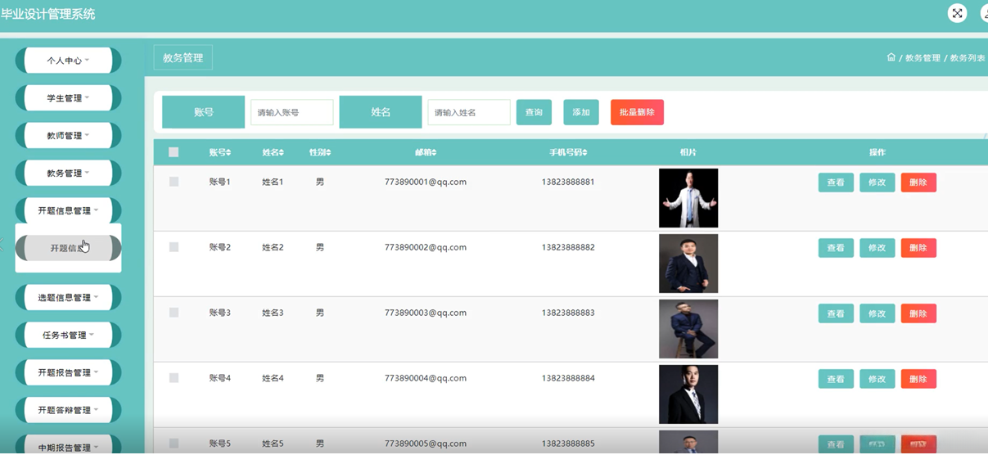
Task: Click the 教务管理 breadcrumb link
Action: pyautogui.click(x=923, y=58)
